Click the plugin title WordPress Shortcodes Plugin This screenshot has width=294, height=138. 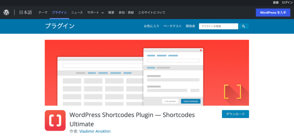pos(132,119)
